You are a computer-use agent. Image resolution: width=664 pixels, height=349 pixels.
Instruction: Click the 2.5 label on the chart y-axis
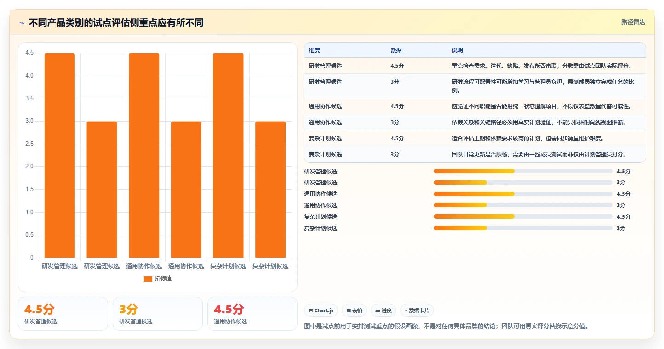tap(29, 144)
